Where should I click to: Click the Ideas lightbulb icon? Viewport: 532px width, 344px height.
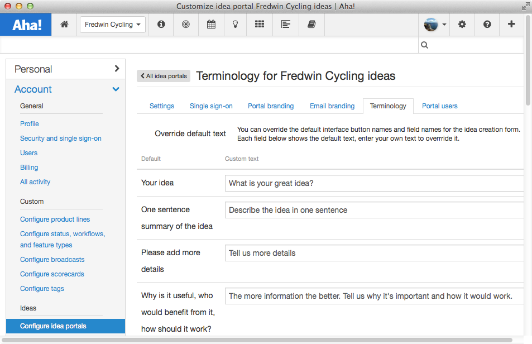(x=235, y=25)
